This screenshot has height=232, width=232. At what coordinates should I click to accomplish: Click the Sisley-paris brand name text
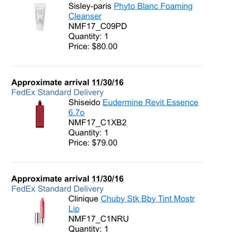click(x=90, y=6)
